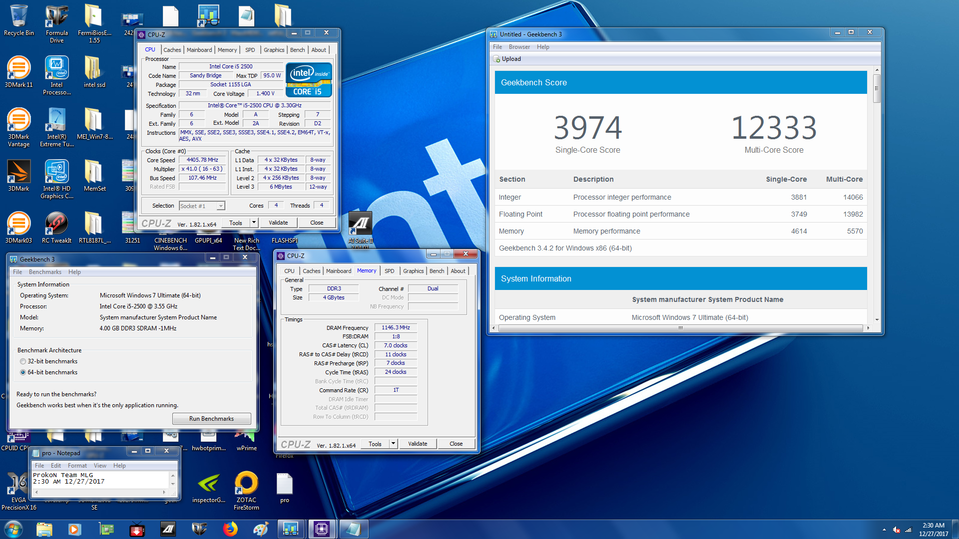The height and width of the screenshot is (539, 959).
Task: Open Graphics tab in Memory CPU-Z window
Action: point(413,271)
